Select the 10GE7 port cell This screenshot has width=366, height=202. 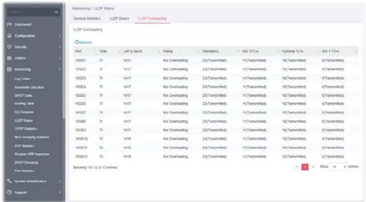click(x=80, y=112)
